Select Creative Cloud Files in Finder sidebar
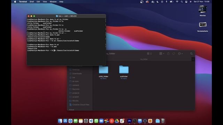This screenshot has height=125, width=223. pyautogui.click(x=81, y=105)
